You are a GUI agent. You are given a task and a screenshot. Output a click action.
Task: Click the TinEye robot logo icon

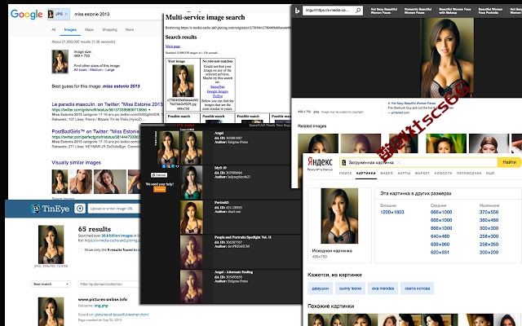click(36, 209)
